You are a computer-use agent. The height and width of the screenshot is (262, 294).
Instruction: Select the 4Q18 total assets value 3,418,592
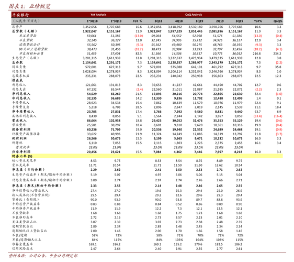[175, 27]
